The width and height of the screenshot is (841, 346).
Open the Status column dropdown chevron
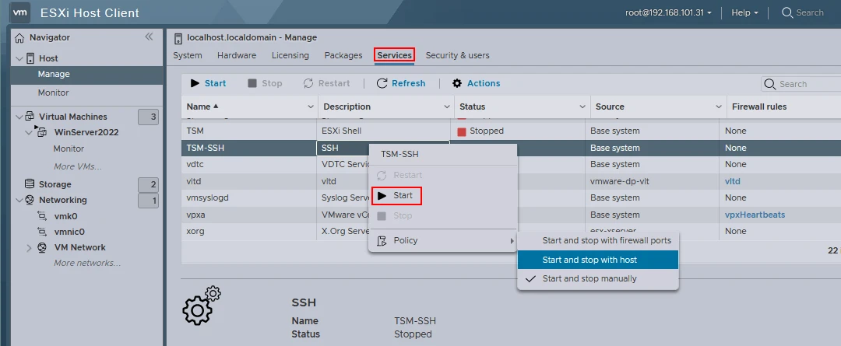(x=583, y=107)
